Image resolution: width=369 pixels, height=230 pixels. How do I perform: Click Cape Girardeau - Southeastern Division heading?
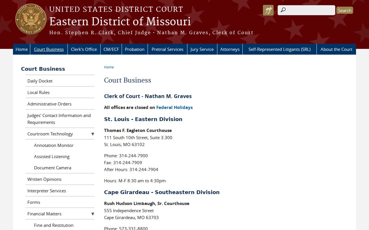coord(162,192)
